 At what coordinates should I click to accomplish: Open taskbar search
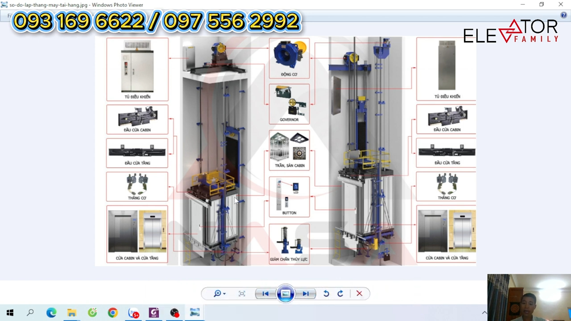[30, 313]
